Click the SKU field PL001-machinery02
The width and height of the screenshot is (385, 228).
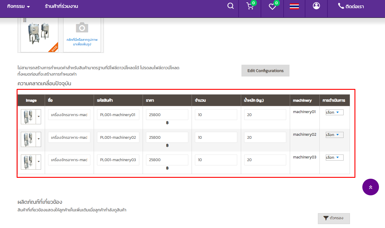tap(118, 137)
